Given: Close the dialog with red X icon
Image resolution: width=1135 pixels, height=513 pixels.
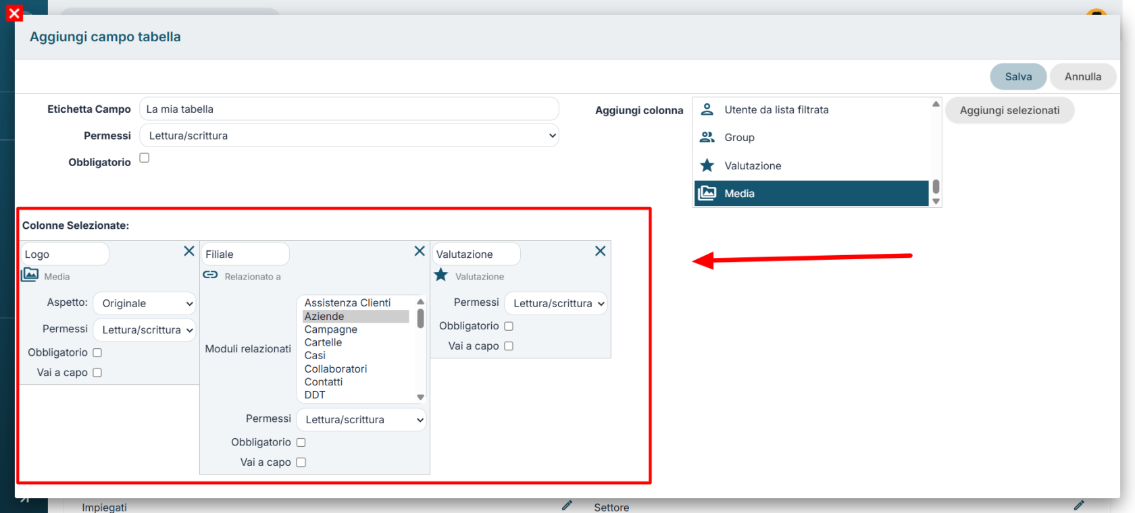Looking at the screenshot, I should click(x=14, y=13).
